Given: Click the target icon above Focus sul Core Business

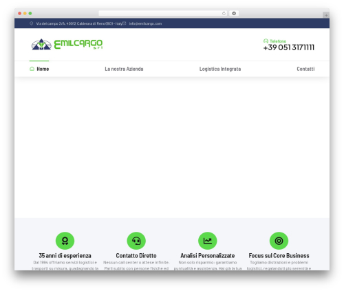Looking at the screenshot, I should 279,241.
